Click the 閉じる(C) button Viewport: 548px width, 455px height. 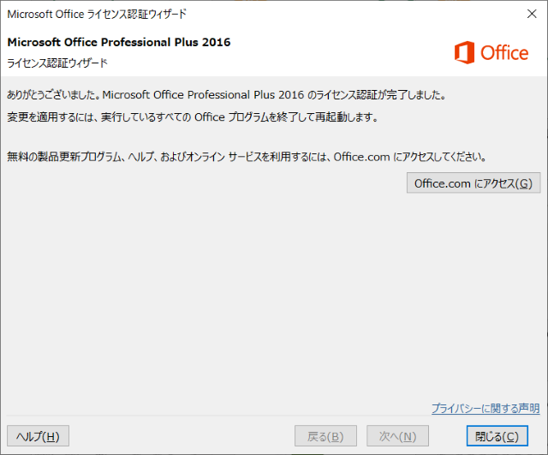click(x=497, y=436)
